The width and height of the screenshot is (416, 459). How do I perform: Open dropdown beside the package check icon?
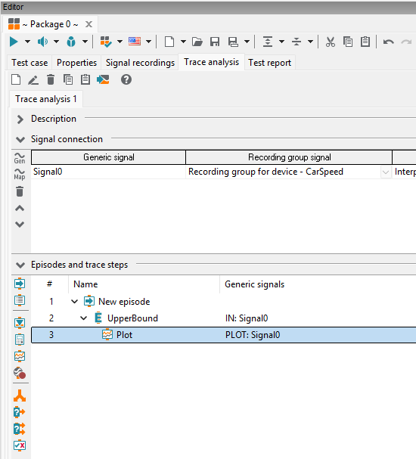[x=120, y=42]
